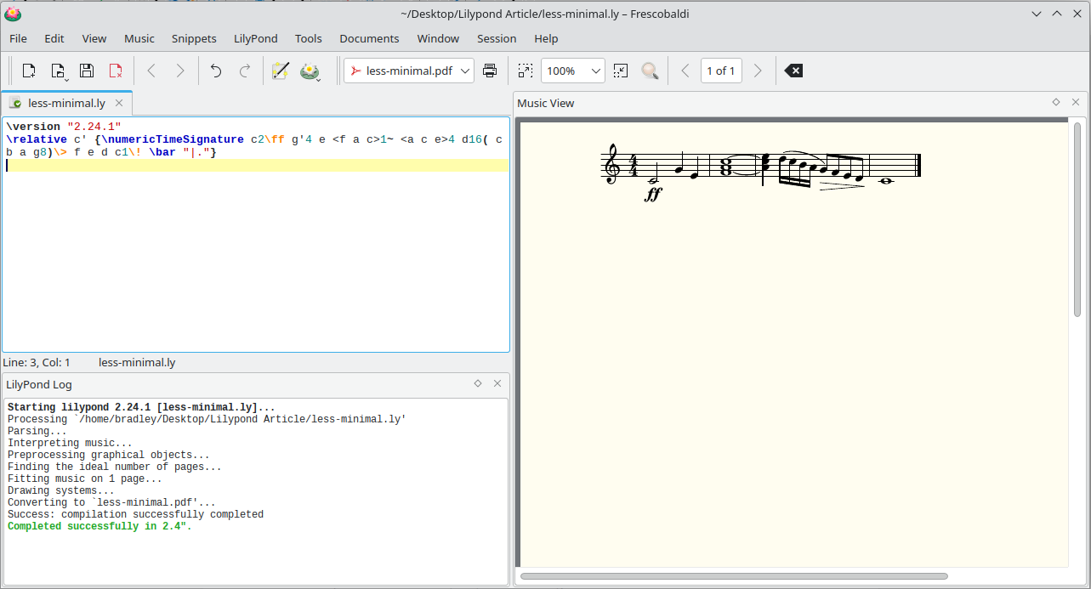Click the \bar command in the code

(162, 152)
